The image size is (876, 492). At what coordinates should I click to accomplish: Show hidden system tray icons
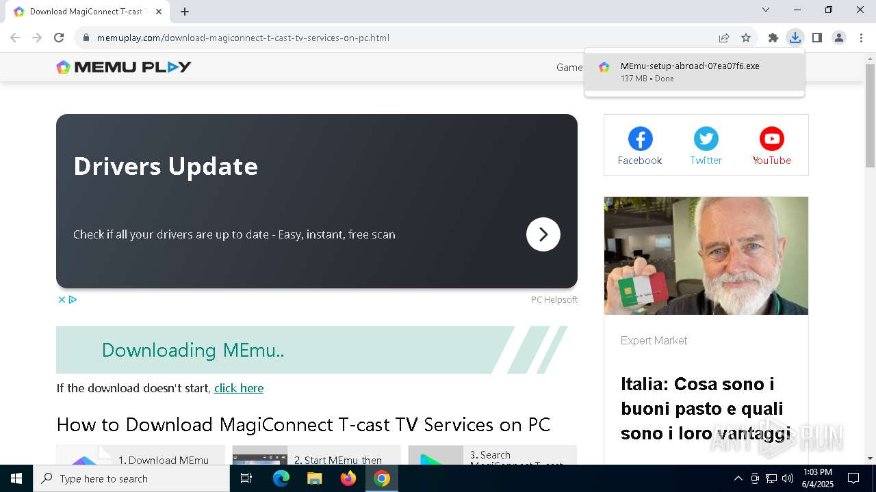(x=738, y=478)
